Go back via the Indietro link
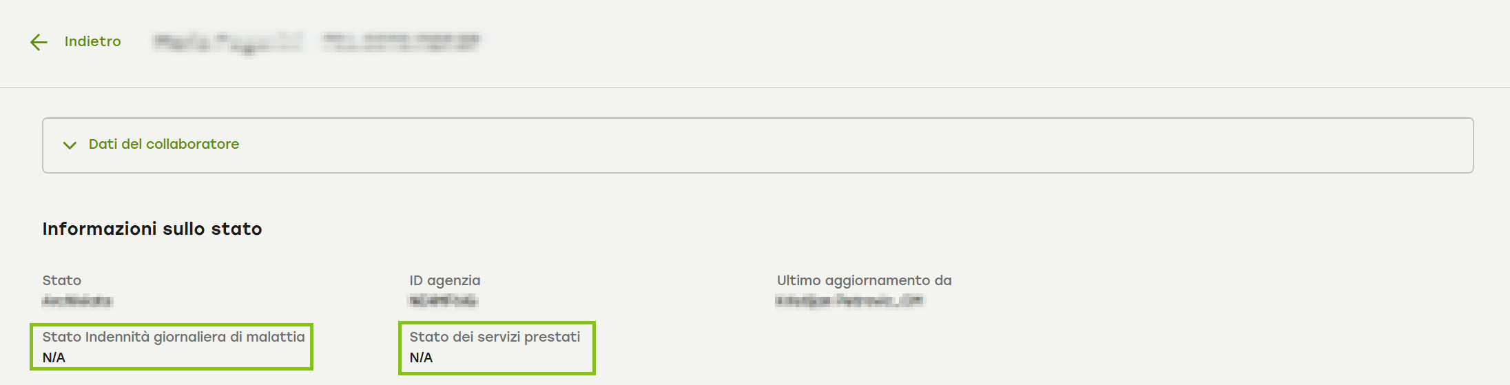Image resolution: width=1510 pixels, height=385 pixels. click(92, 41)
